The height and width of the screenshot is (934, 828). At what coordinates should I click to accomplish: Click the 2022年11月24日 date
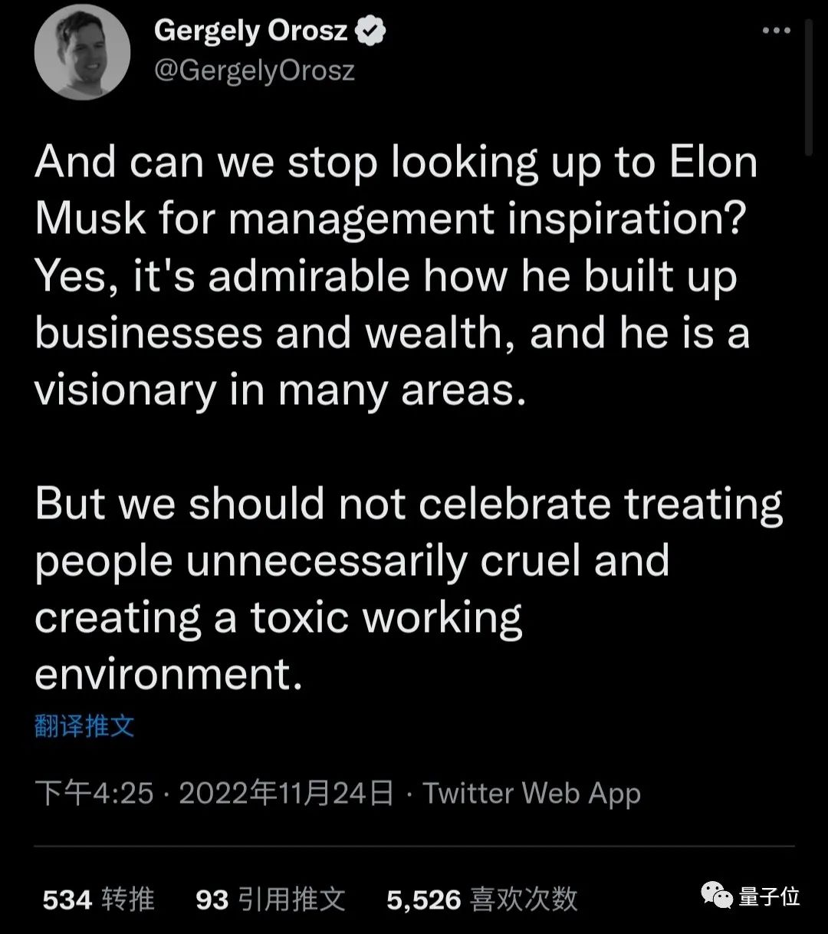[x=286, y=793]
